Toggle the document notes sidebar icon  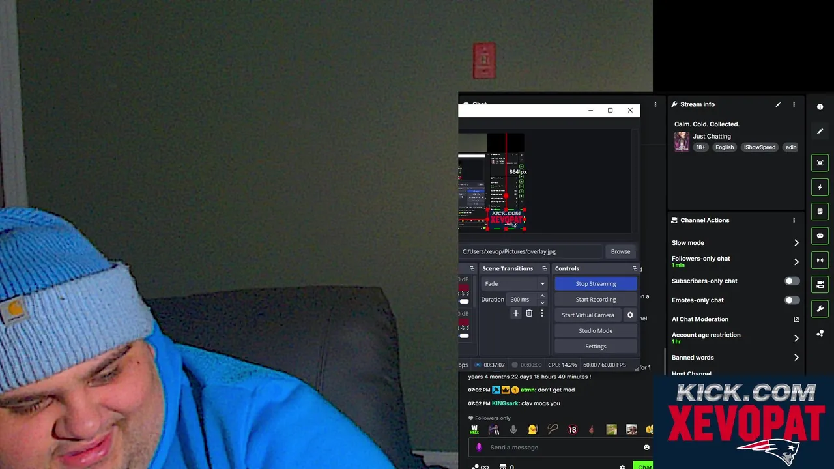820,212
